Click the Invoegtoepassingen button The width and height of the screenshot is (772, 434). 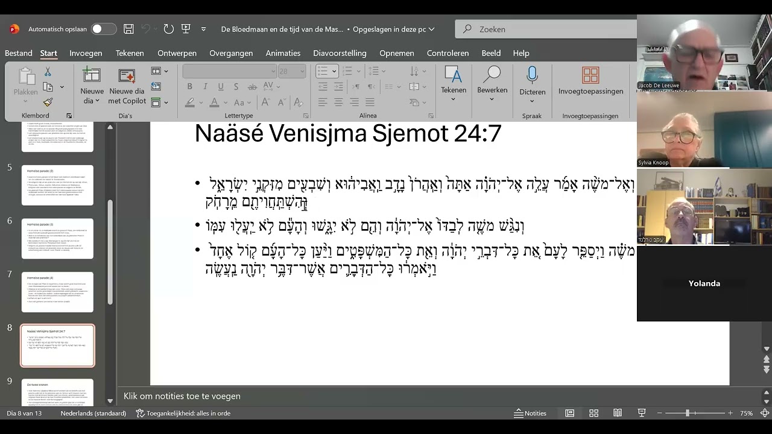[x=590, y=82]
